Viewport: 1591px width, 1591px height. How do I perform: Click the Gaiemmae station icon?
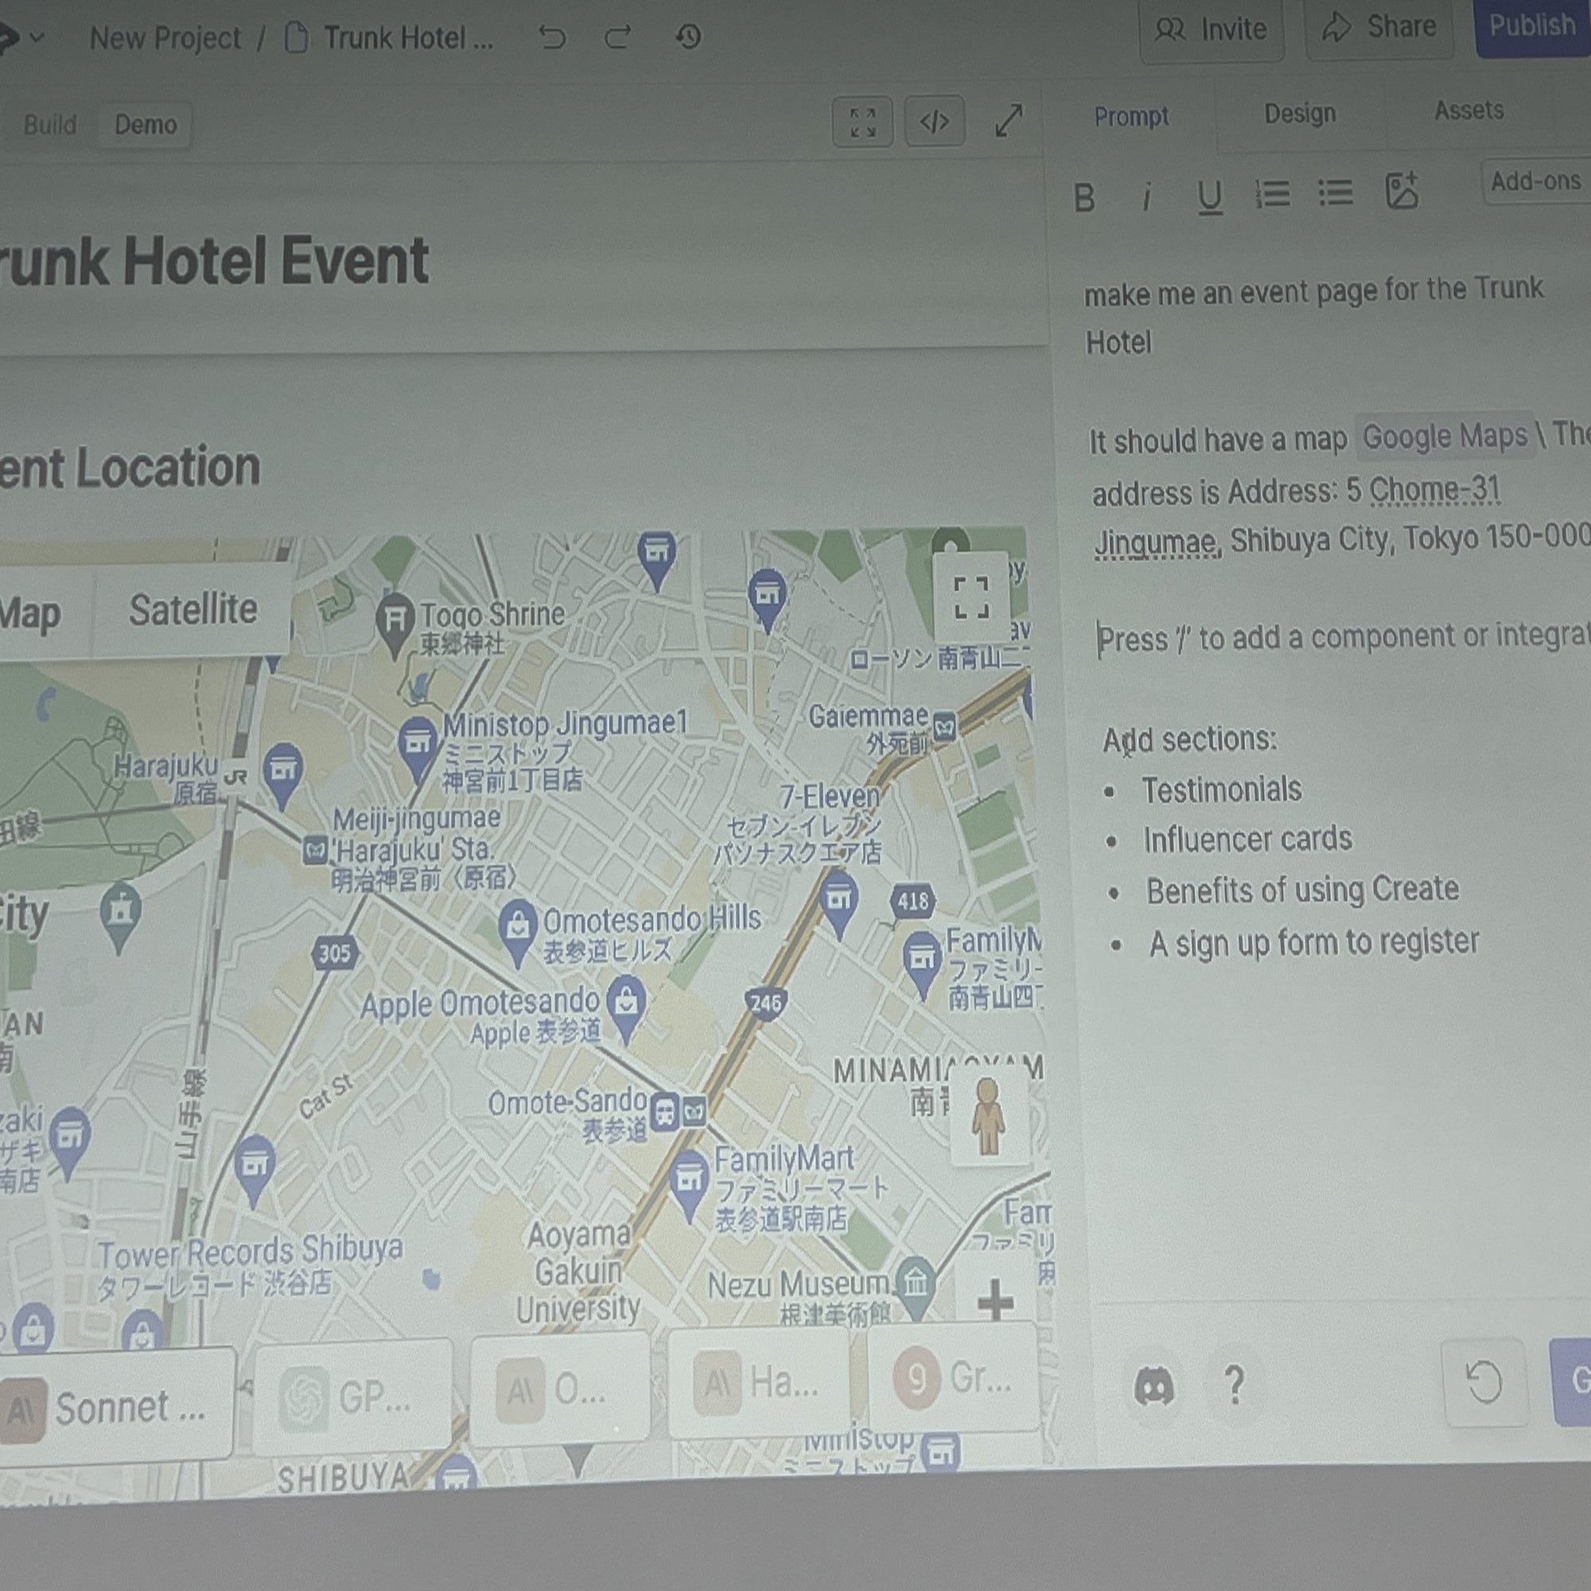click(944, 726)
